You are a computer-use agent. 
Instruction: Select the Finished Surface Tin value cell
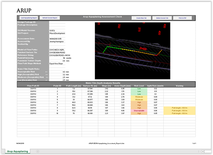tap(57, 52)
